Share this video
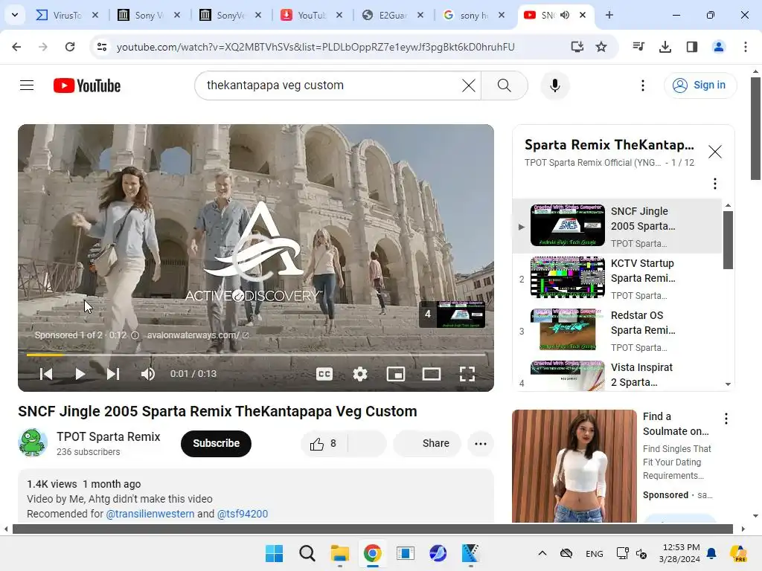762x571 pixels. coord(427,443)
